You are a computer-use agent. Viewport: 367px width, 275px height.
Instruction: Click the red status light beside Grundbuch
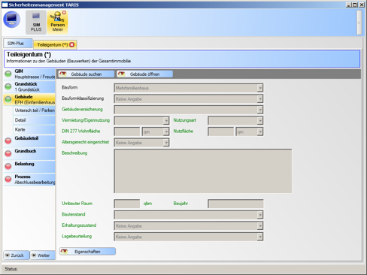coord(8,153)
